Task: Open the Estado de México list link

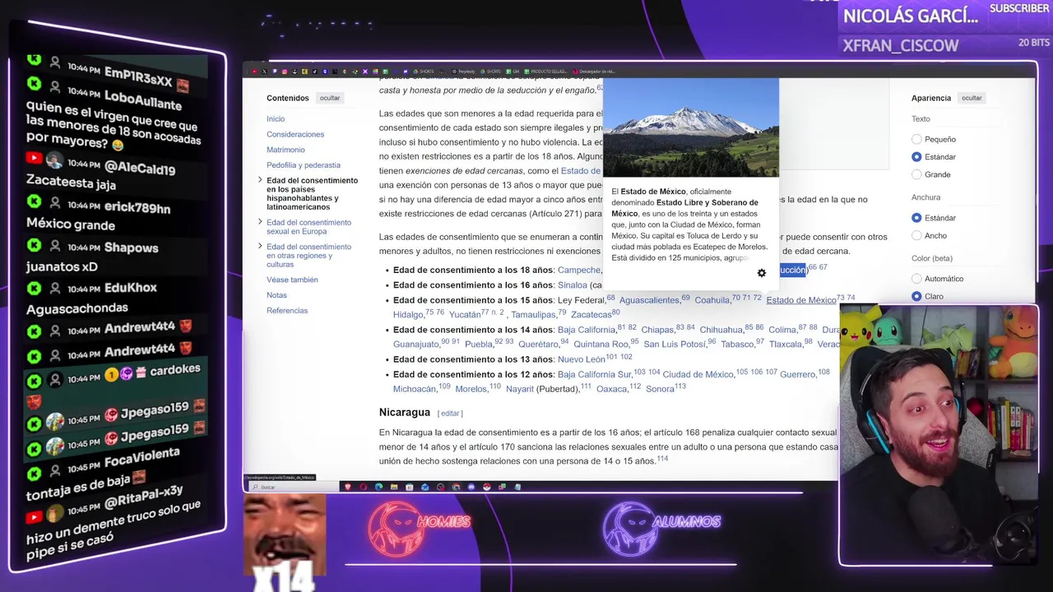Action: tap(800, 300)
